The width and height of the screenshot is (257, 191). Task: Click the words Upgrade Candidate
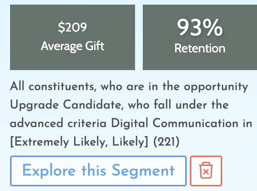point(66,105)
